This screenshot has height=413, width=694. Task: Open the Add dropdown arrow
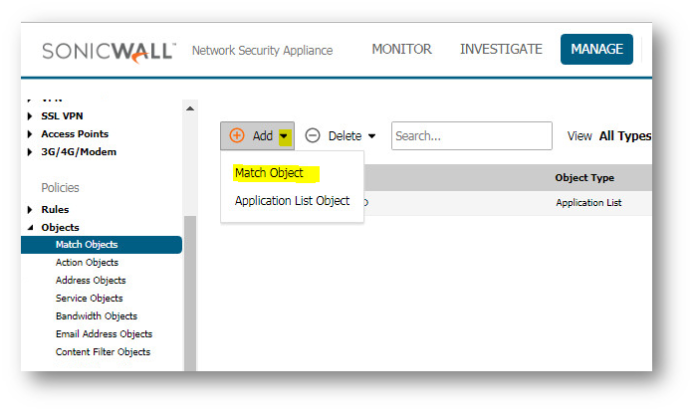coord(284,136)
